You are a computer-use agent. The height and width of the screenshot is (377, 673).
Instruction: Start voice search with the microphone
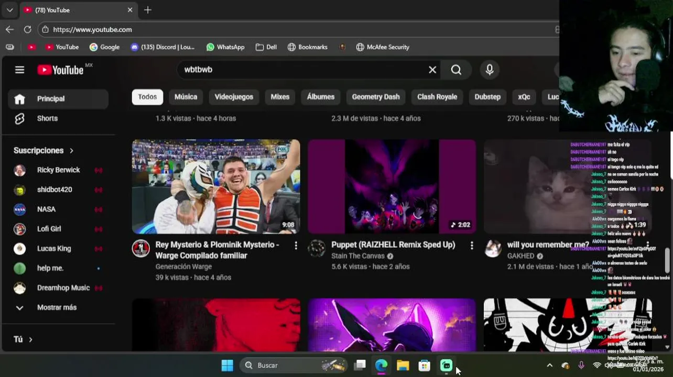coord(490,70)
